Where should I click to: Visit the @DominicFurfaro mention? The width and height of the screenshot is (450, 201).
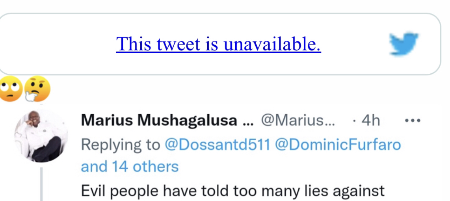click(337, 145)
